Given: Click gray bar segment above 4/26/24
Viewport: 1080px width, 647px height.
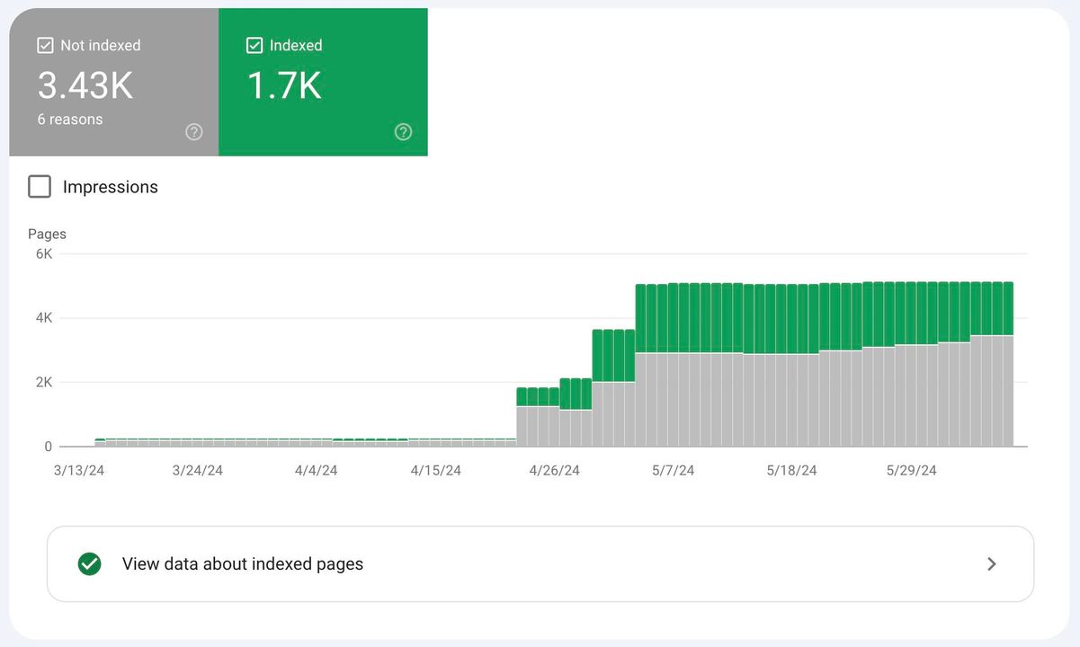Looking at the screenshot, I should click(555, 427).
